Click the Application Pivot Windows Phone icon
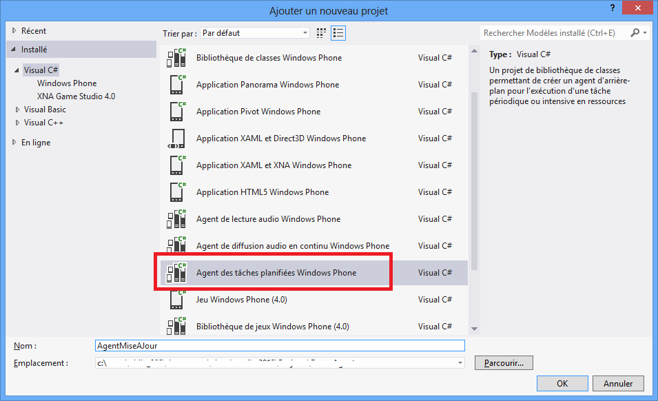 click(x=177, y=112)
